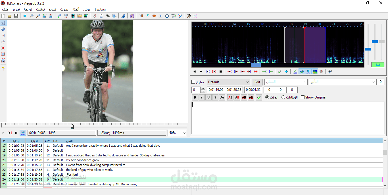Select the rectangle Clip video tool
This screenshot has height=195, width=388.
pos(3,54)
